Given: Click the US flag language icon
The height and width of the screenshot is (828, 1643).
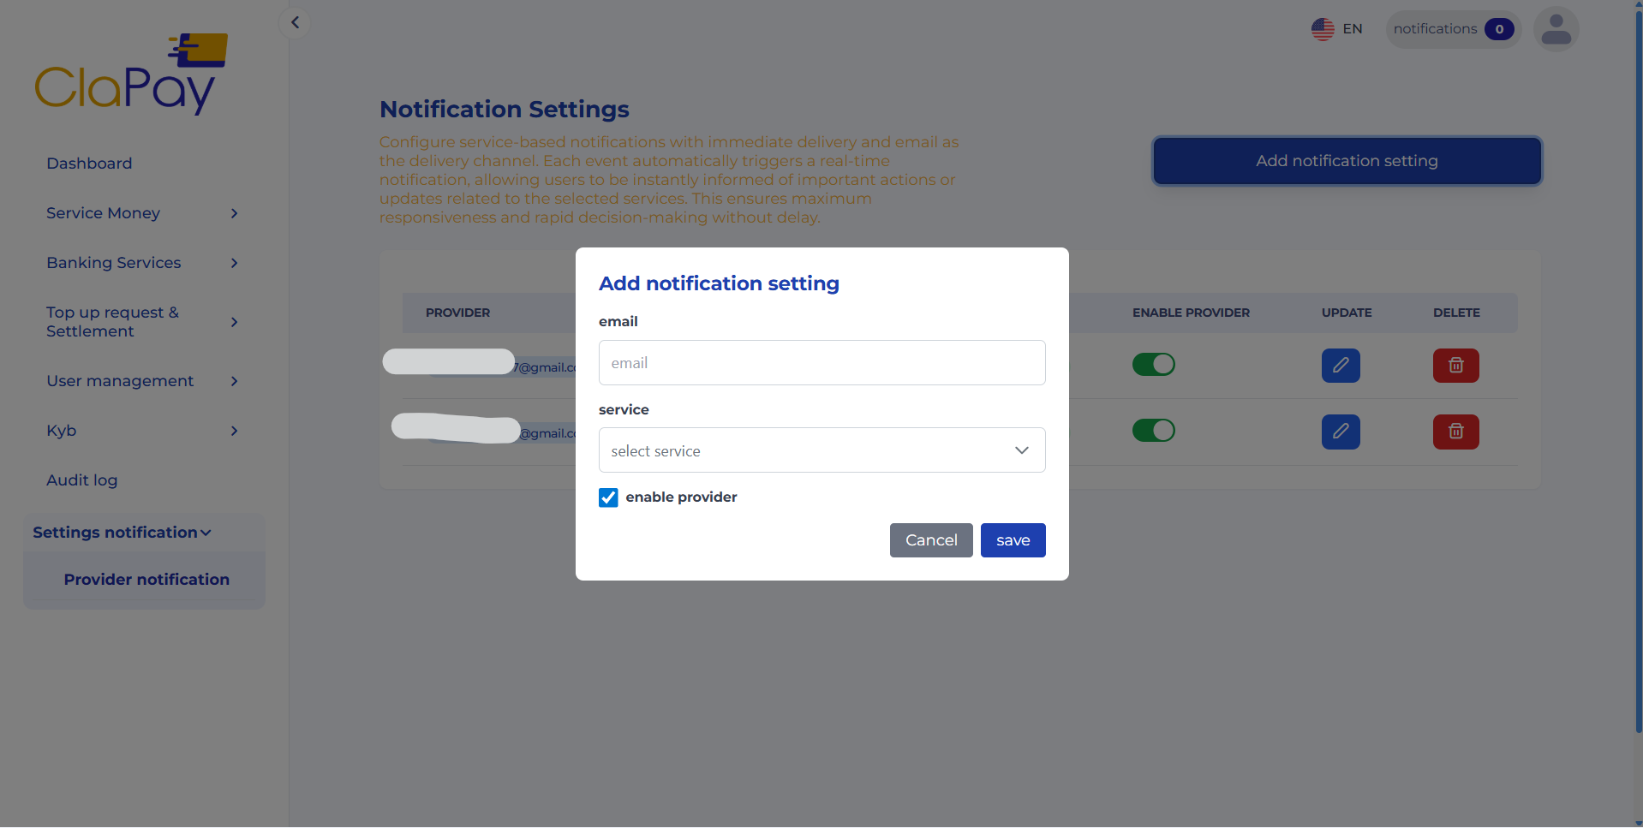Looking at the screenshot, I should pos(1322,28).
